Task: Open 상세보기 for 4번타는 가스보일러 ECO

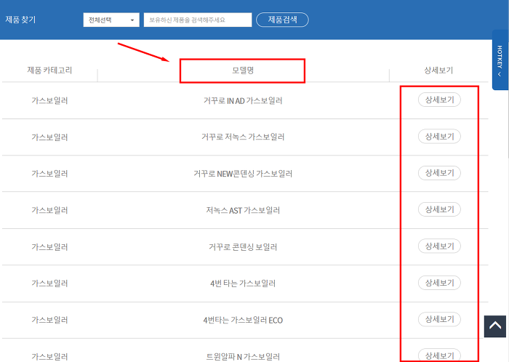Action: [439, 320]
